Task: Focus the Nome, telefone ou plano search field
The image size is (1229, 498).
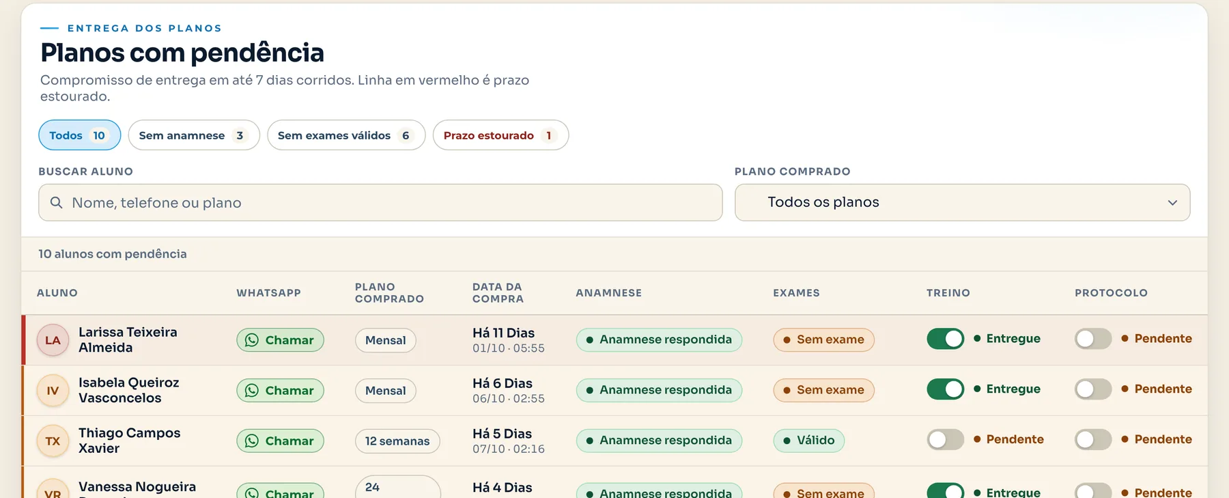Action: click(380, 203)
